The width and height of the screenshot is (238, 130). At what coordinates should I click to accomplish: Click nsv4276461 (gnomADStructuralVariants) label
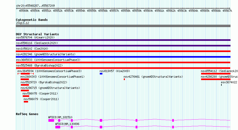pyautogui.click(x=153, y=77)
